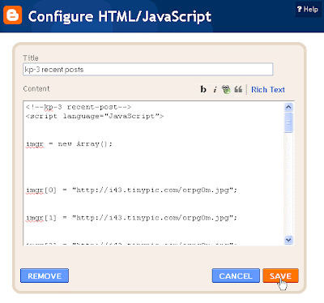Click the kp-3 recent-post comment line
Image resolution: width=324 pixels, height=303 pixels.
79,107
